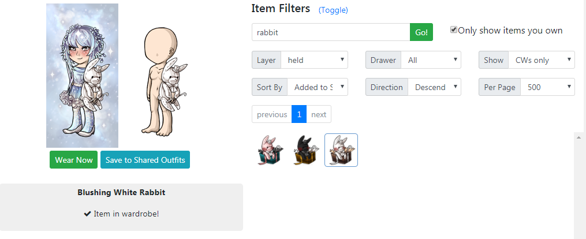
Task: Click the search field containing rabbit
Action: pyautogui.click(x=331, y=32)
